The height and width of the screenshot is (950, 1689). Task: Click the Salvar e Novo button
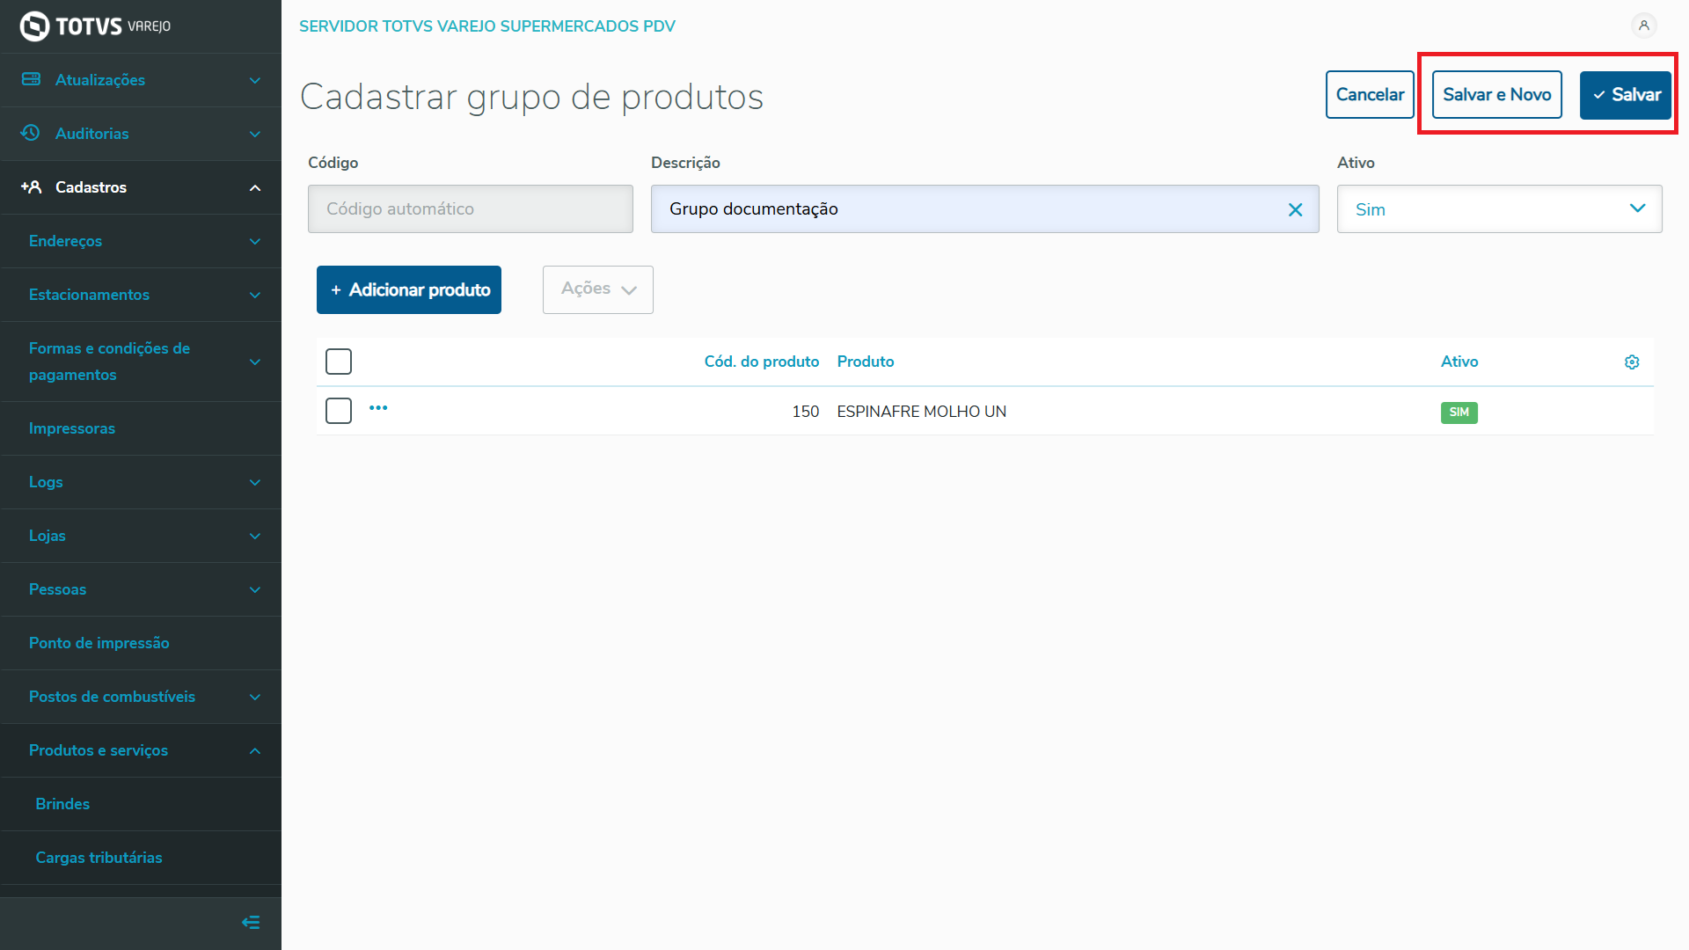pos(1496,95)
